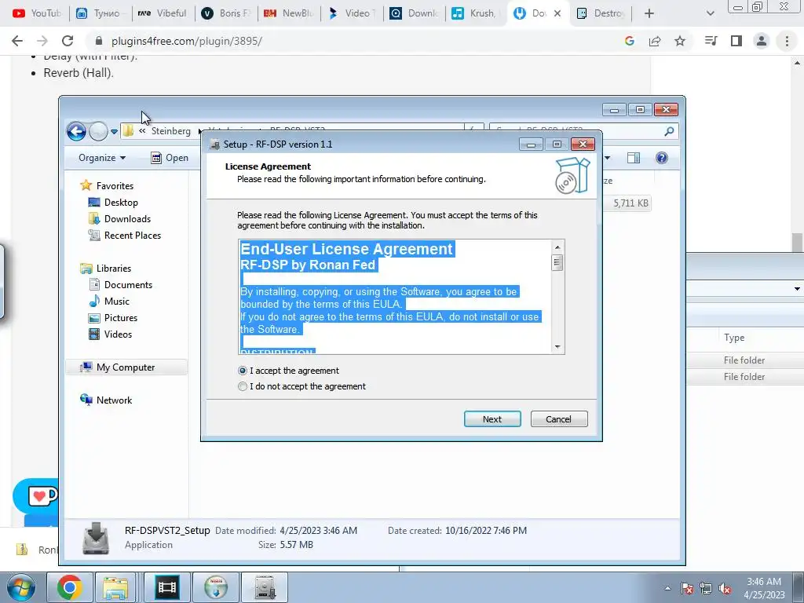This screenshot has height=603, width=804.
Task: Click Chrome forward arrow
Action: click(x=42, y=41)
